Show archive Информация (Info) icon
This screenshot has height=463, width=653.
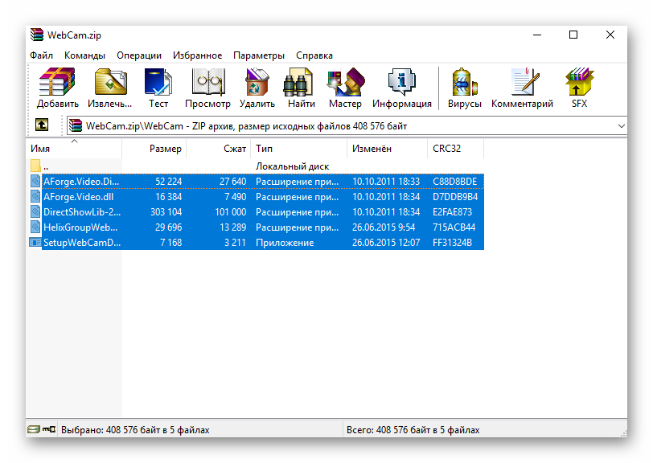tap(401, 87)
